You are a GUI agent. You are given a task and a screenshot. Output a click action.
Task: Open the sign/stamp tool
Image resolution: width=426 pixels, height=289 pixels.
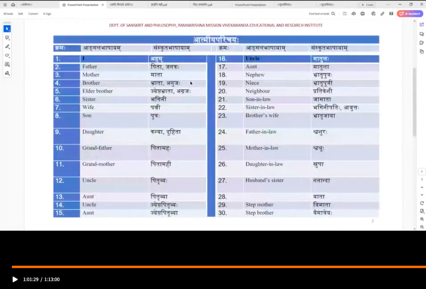click(7, 73)
